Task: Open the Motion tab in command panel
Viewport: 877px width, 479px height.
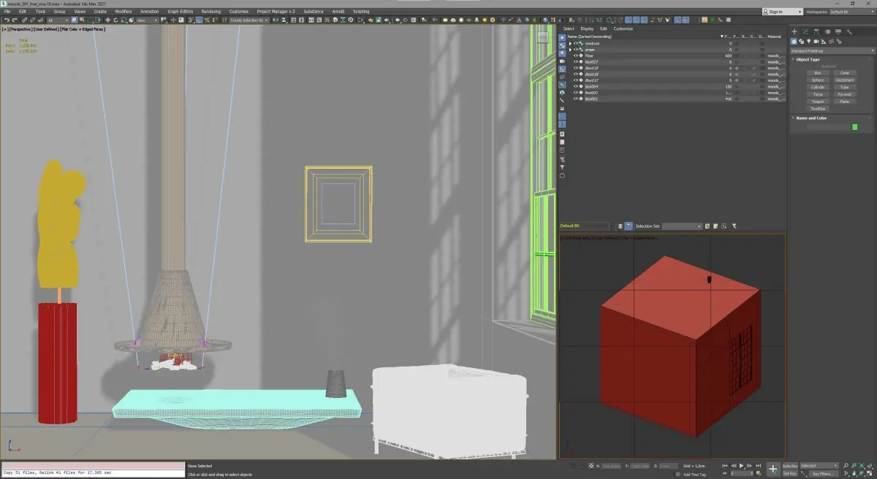Action: tap(827, 32)
